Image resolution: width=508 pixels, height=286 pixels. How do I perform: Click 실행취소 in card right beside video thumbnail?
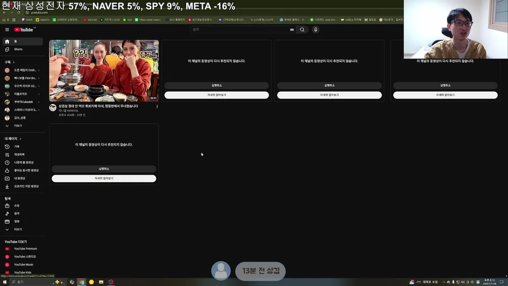click(217, 85)
